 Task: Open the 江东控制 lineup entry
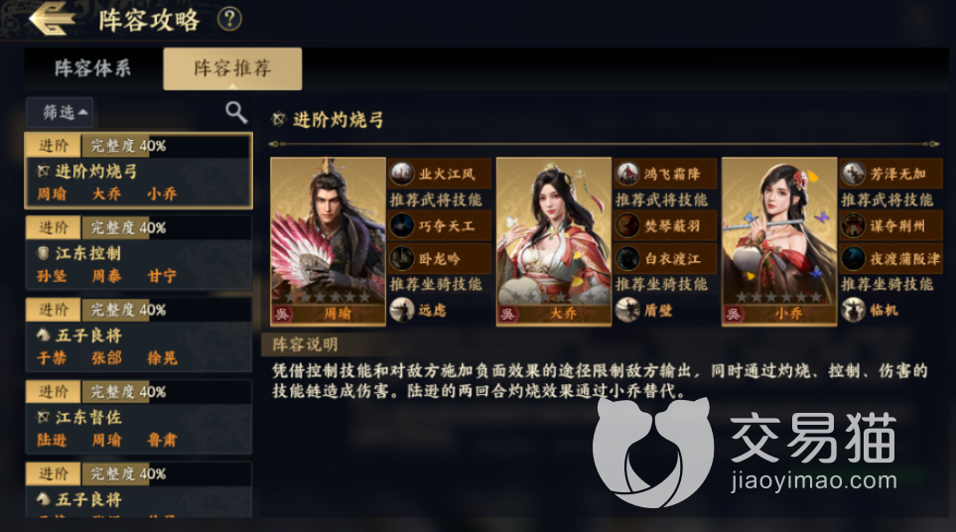tap(138, 252)
